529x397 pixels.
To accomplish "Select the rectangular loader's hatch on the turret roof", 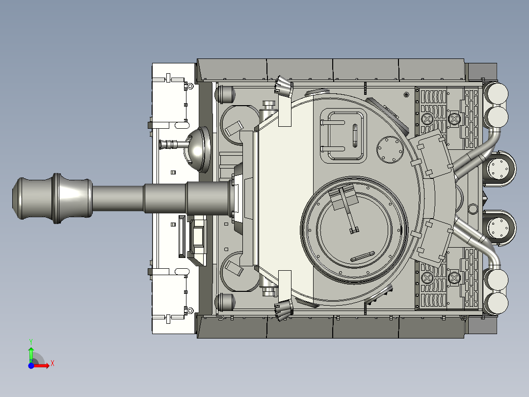I will (343, 136).
